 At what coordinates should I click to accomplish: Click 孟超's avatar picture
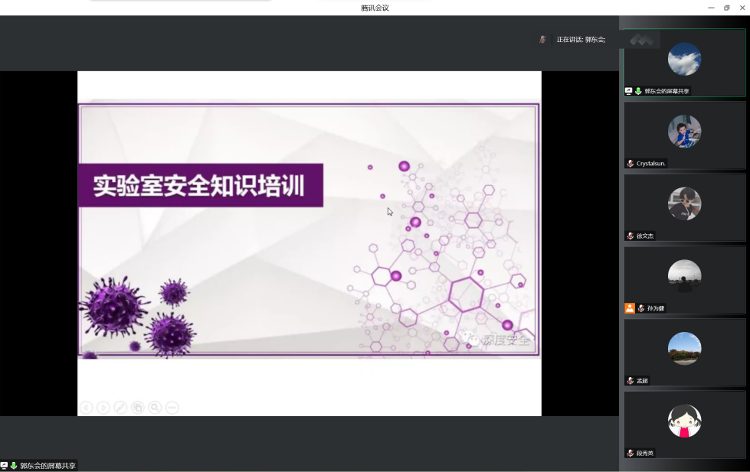click(x=684, y=348)
